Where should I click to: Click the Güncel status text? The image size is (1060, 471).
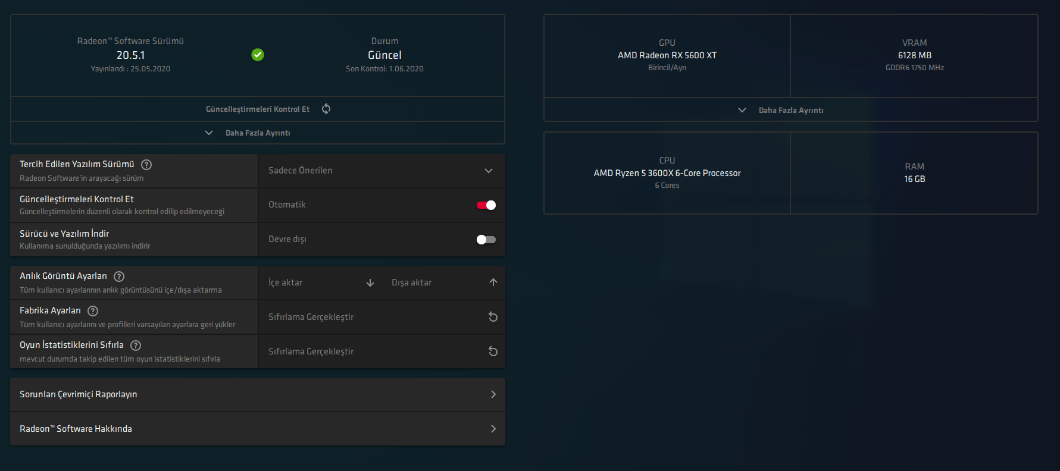(x=384, y=55)
